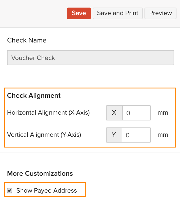Image resolution: width=180 pixels, height=206 pixels.
Task: Open the check Preview
Action: pyautogui.click(x=160, y=13)
